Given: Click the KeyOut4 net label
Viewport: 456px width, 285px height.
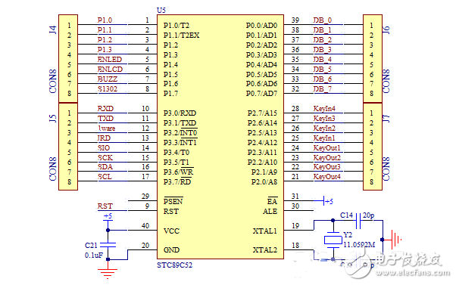Looking at the screenshot, I should coord(326,176).
